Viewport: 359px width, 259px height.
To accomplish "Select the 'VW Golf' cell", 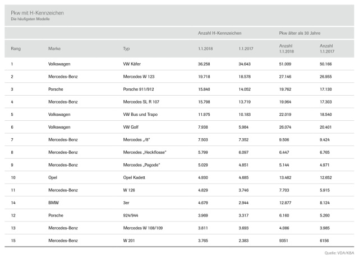I will (x=131, y=127).
